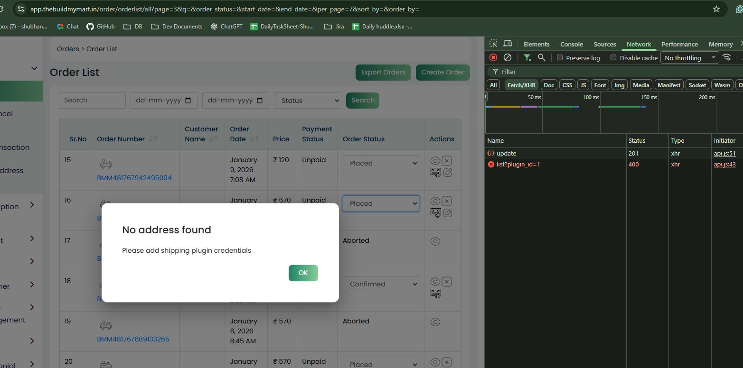This screenshot has height=368, width=743.
Task: Filter requests by Doc type
Action: (x=549, y=85)
